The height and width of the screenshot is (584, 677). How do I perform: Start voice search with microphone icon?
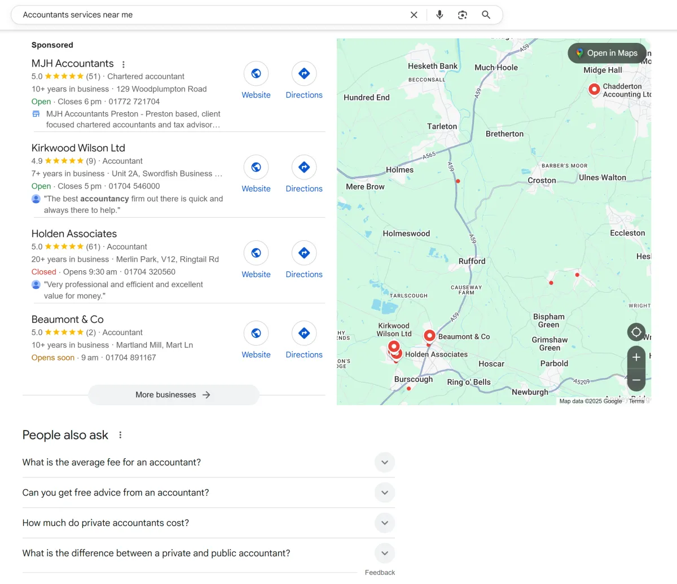click(x=439, y=15)
